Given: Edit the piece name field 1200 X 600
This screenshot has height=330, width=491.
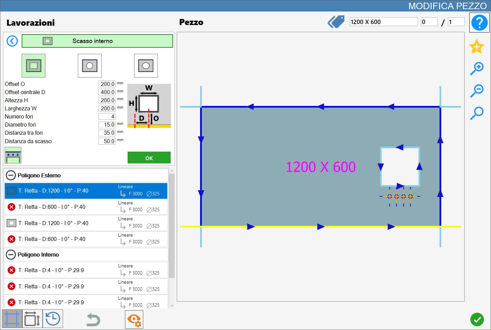Looking at the screenshot, I should [383, 22].
